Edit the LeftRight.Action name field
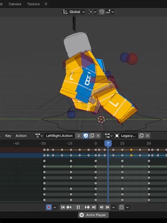Viewport: 167px width, 223px height. click(x=59, y=136)
